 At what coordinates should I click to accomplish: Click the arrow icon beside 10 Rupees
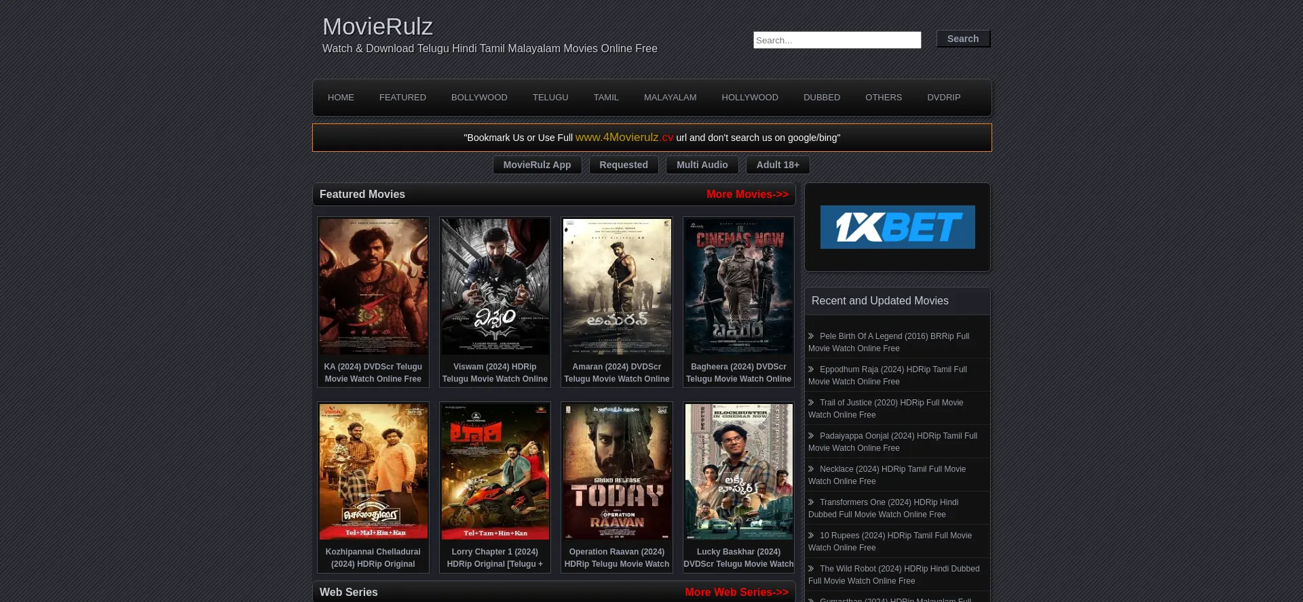[811, 536]
